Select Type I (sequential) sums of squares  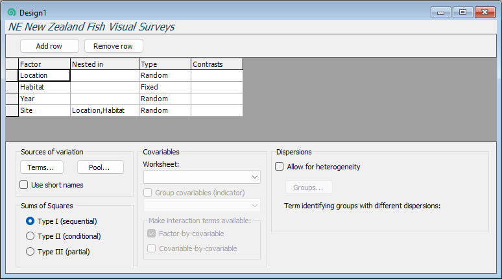(x=30, y=221)
